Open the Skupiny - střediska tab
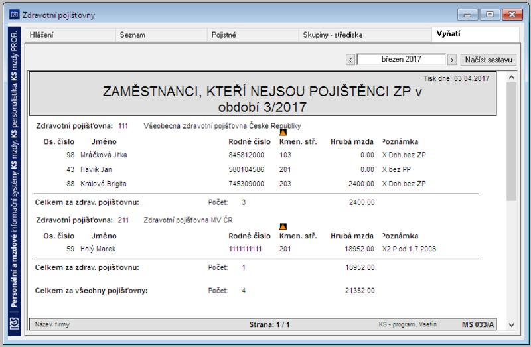Image resolution: width=531 pixels, height=347 pixels. click(x=365, y=35)
